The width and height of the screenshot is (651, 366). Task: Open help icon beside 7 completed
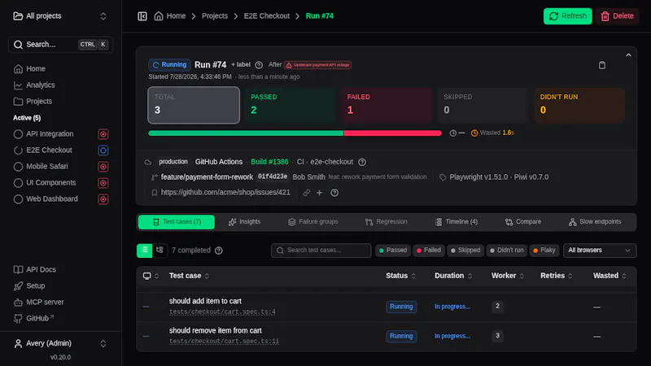click(x=219, y=251)
